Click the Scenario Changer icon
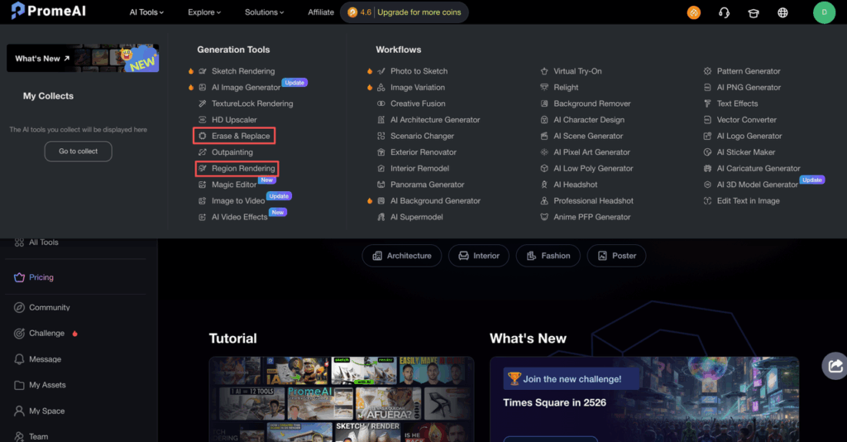The height and width of the screenshot is (442, 847). click(x=381, y=136)
